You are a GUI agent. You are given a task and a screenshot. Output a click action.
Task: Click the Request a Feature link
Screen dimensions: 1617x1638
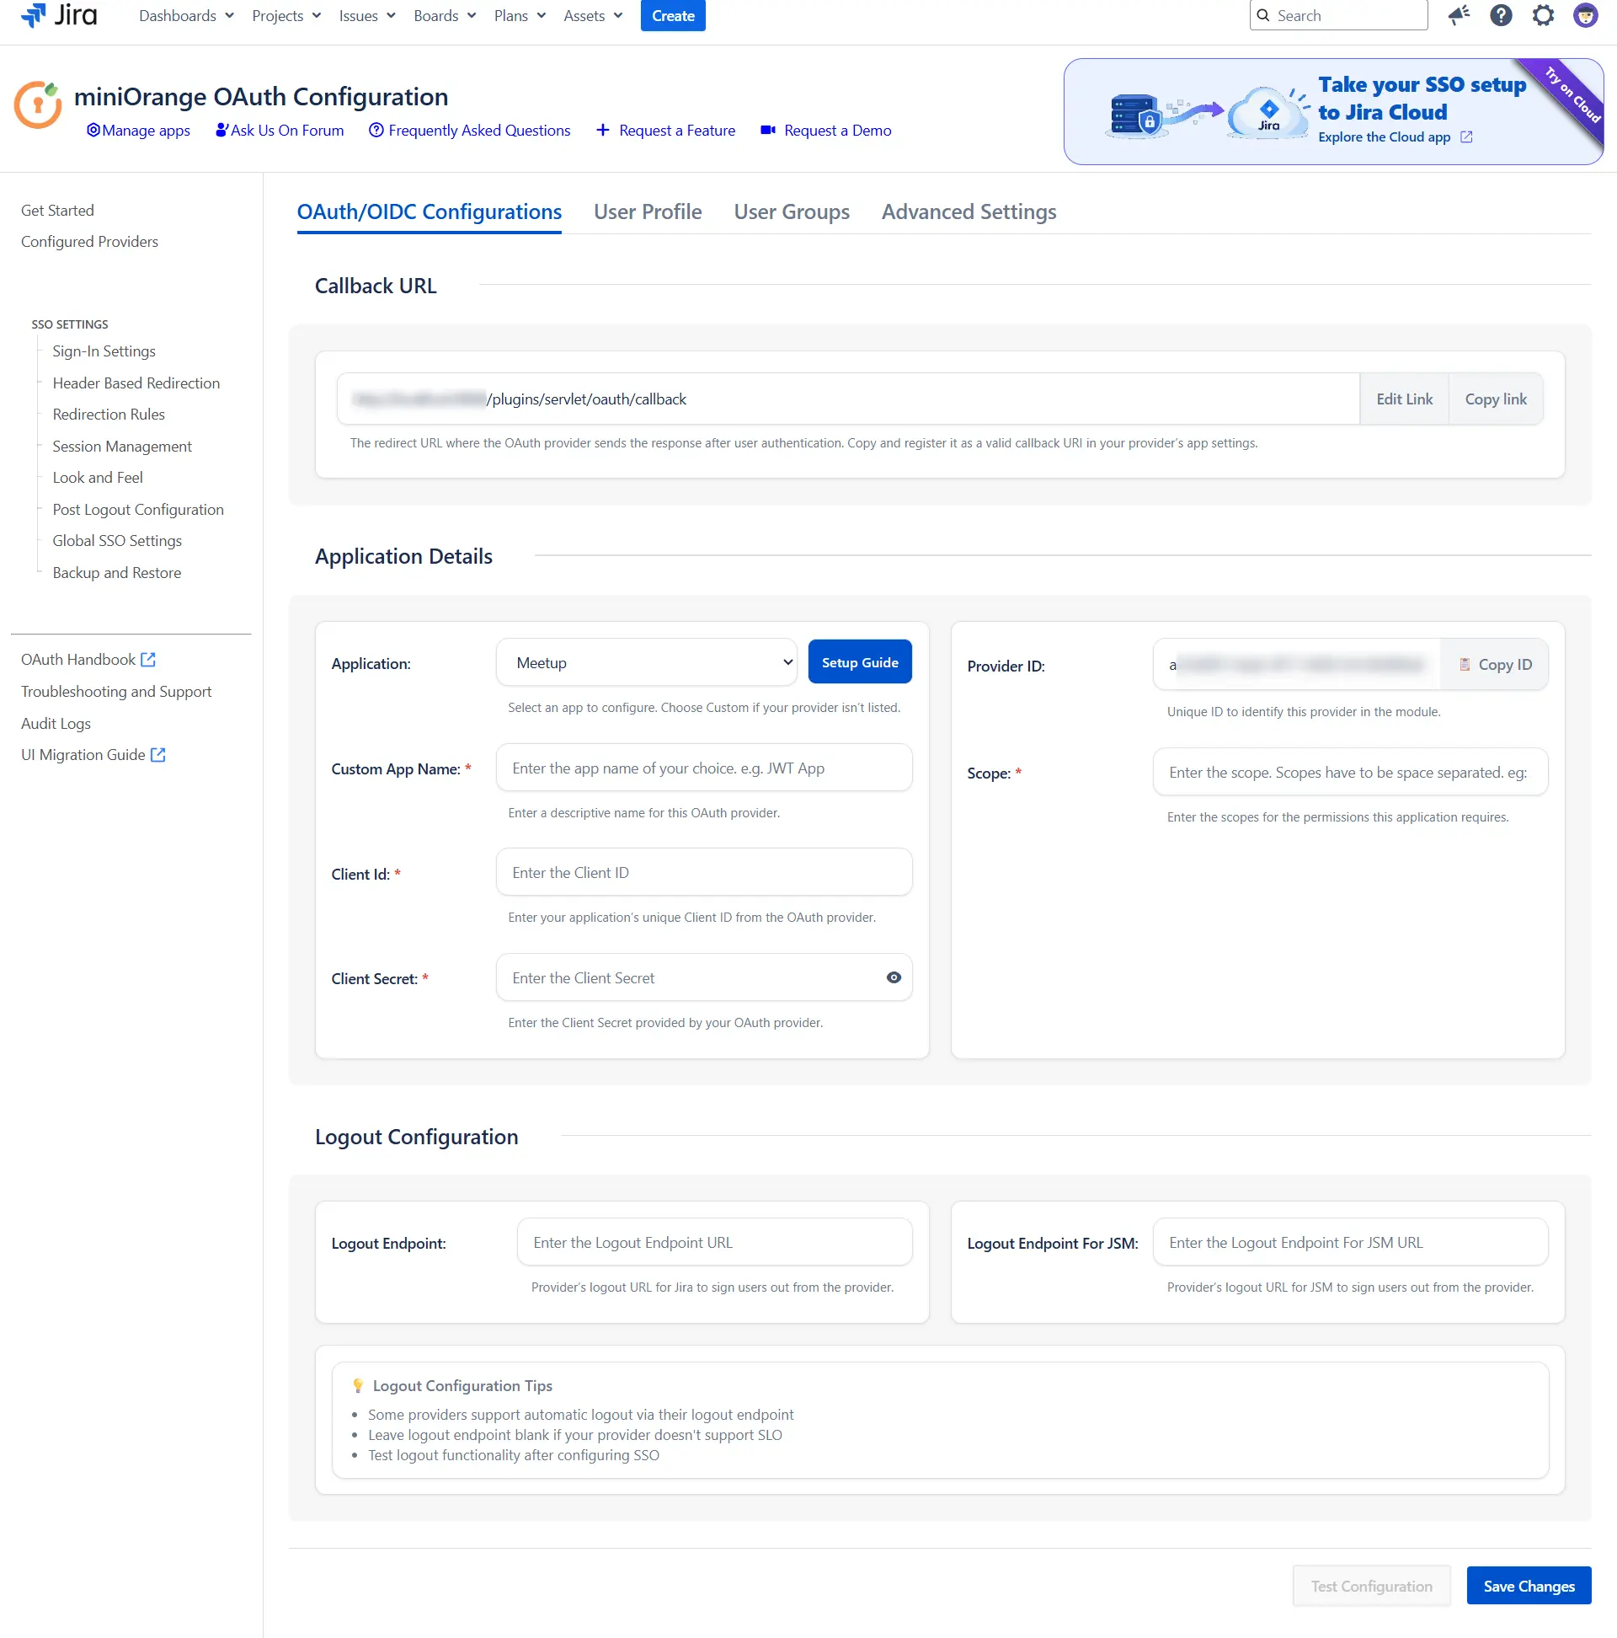[x=666, y=130]
